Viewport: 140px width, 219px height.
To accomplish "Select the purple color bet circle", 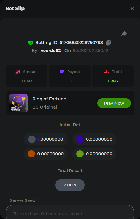I will [80, 139].
